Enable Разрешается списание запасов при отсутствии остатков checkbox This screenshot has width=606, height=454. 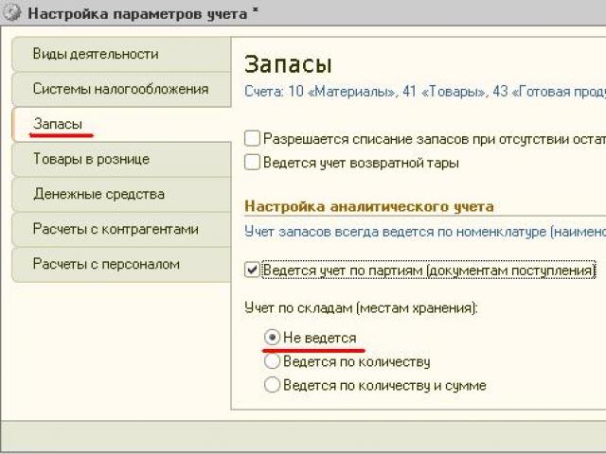252,138
